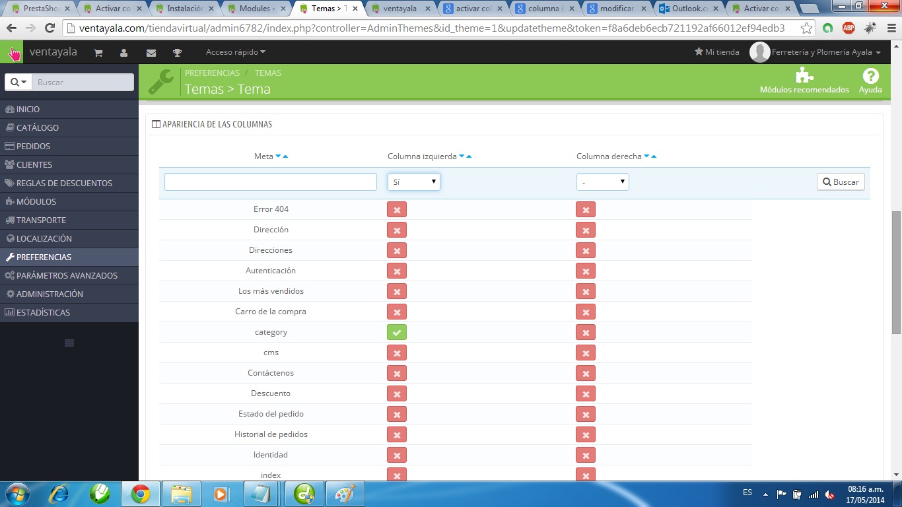902x507 pixels.
Task: Open Columna izquierda filter dropdown
Action: (414, 182)
